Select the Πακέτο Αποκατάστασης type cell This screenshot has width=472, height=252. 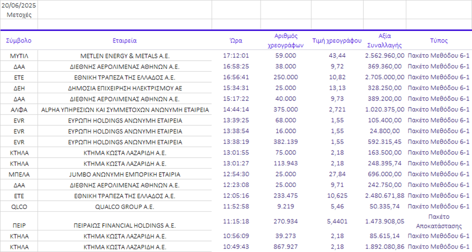click(x=438, y=221)
